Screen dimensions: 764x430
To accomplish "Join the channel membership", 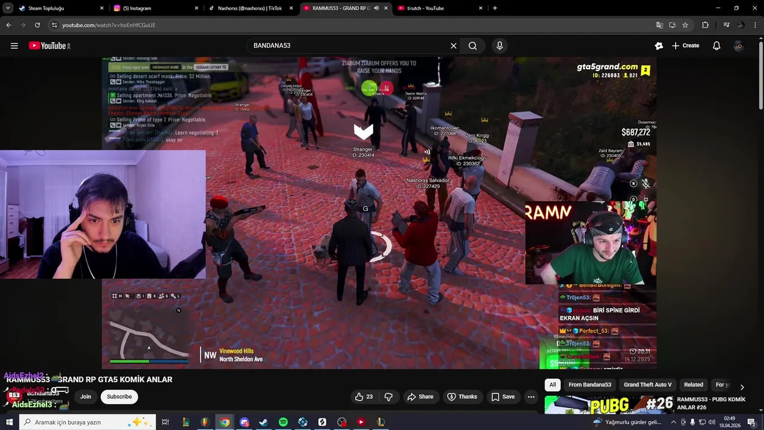I will 85,397.
